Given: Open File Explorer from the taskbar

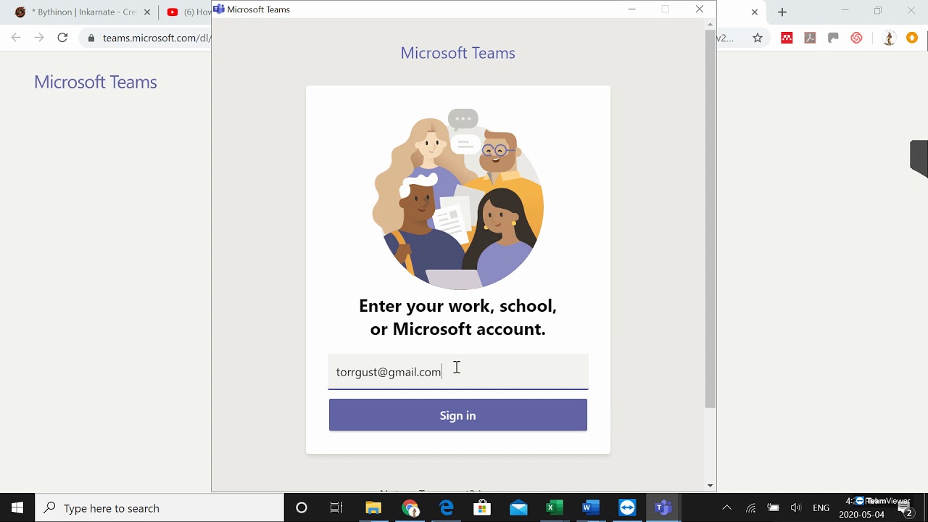Looking at the screenshot, I should pyautogui.click(x=373, y=508).
